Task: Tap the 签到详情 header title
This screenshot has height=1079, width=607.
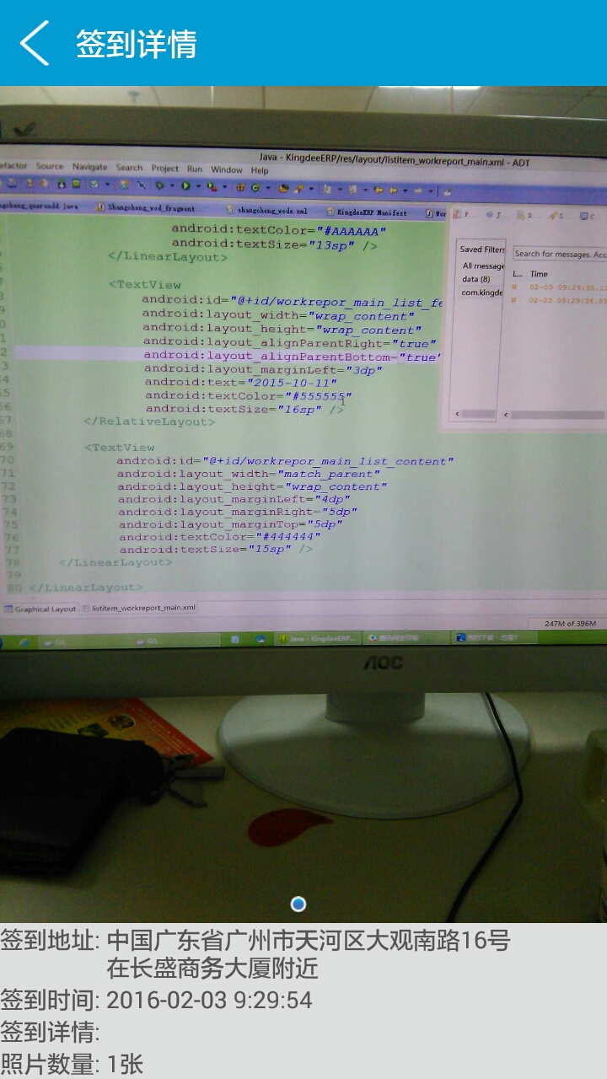Action: pyautogui.click(x=137, y=44)
